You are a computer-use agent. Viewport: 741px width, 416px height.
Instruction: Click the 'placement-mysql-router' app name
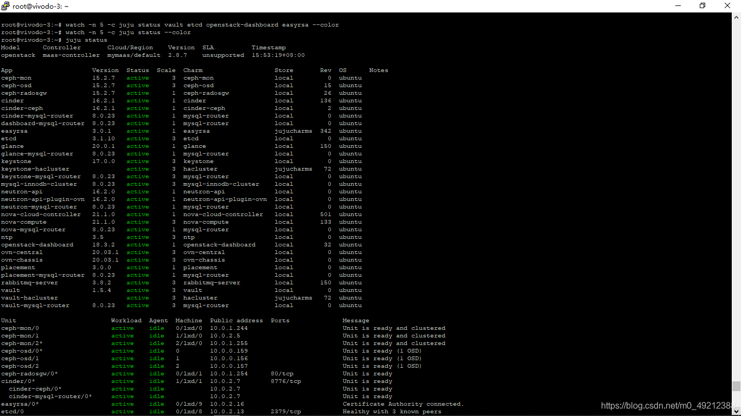(x=43, y=275)
